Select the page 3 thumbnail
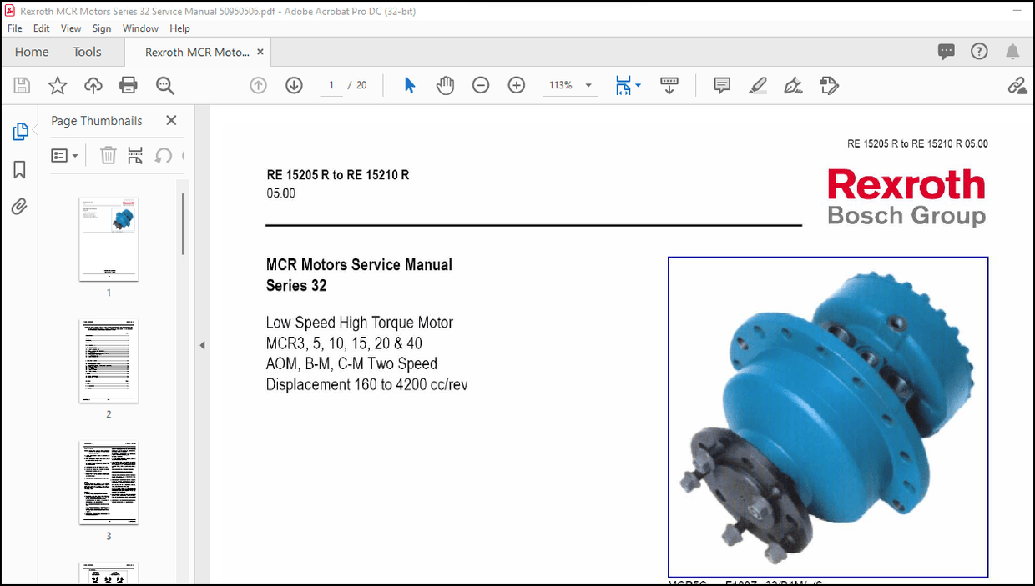 click(x=108, y=482)
